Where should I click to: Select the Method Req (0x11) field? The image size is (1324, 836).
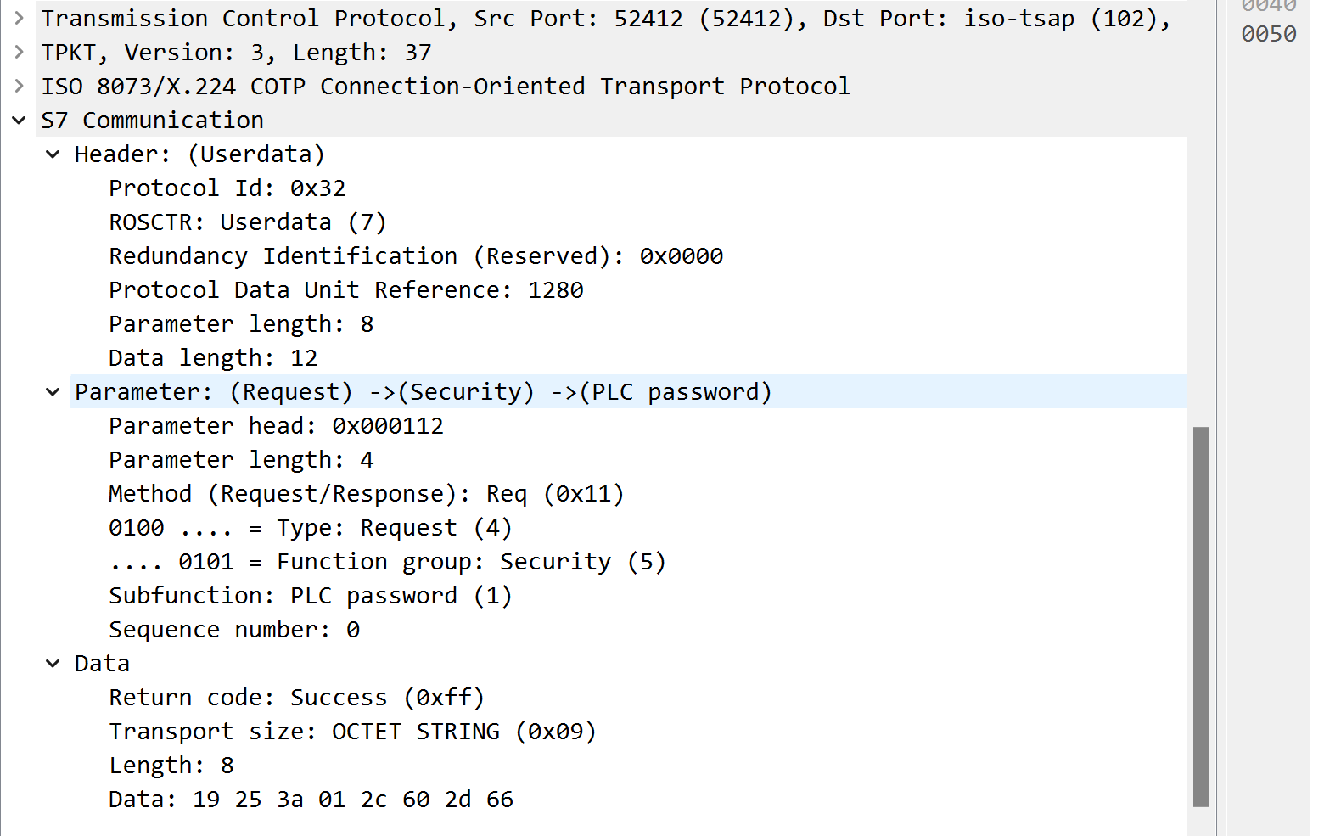click(366, 493)
